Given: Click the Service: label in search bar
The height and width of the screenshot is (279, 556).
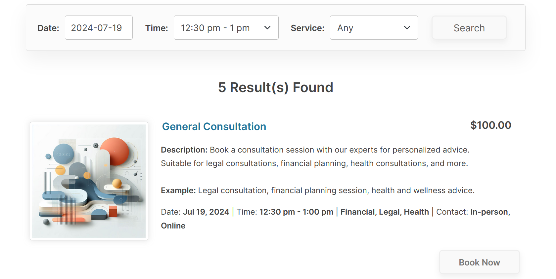Looking at the screenshot, I should pos(307,28).
